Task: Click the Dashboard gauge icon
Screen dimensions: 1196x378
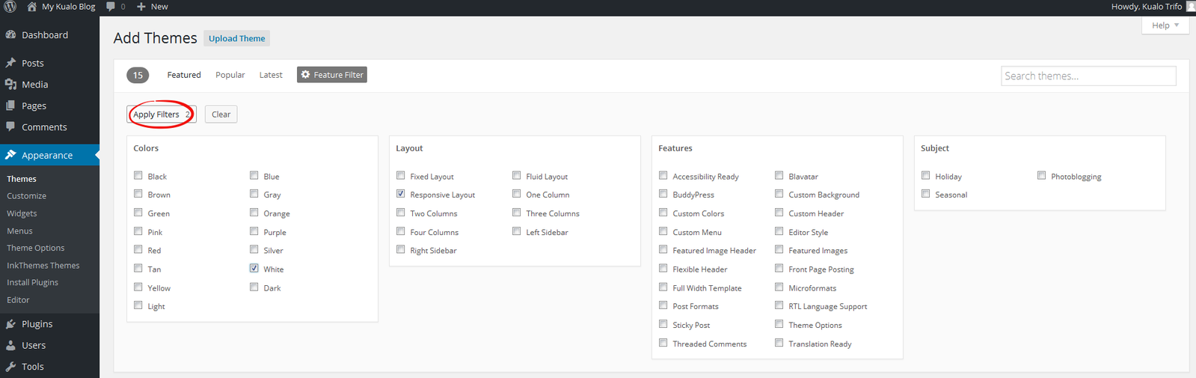Action: pos(10,34)
